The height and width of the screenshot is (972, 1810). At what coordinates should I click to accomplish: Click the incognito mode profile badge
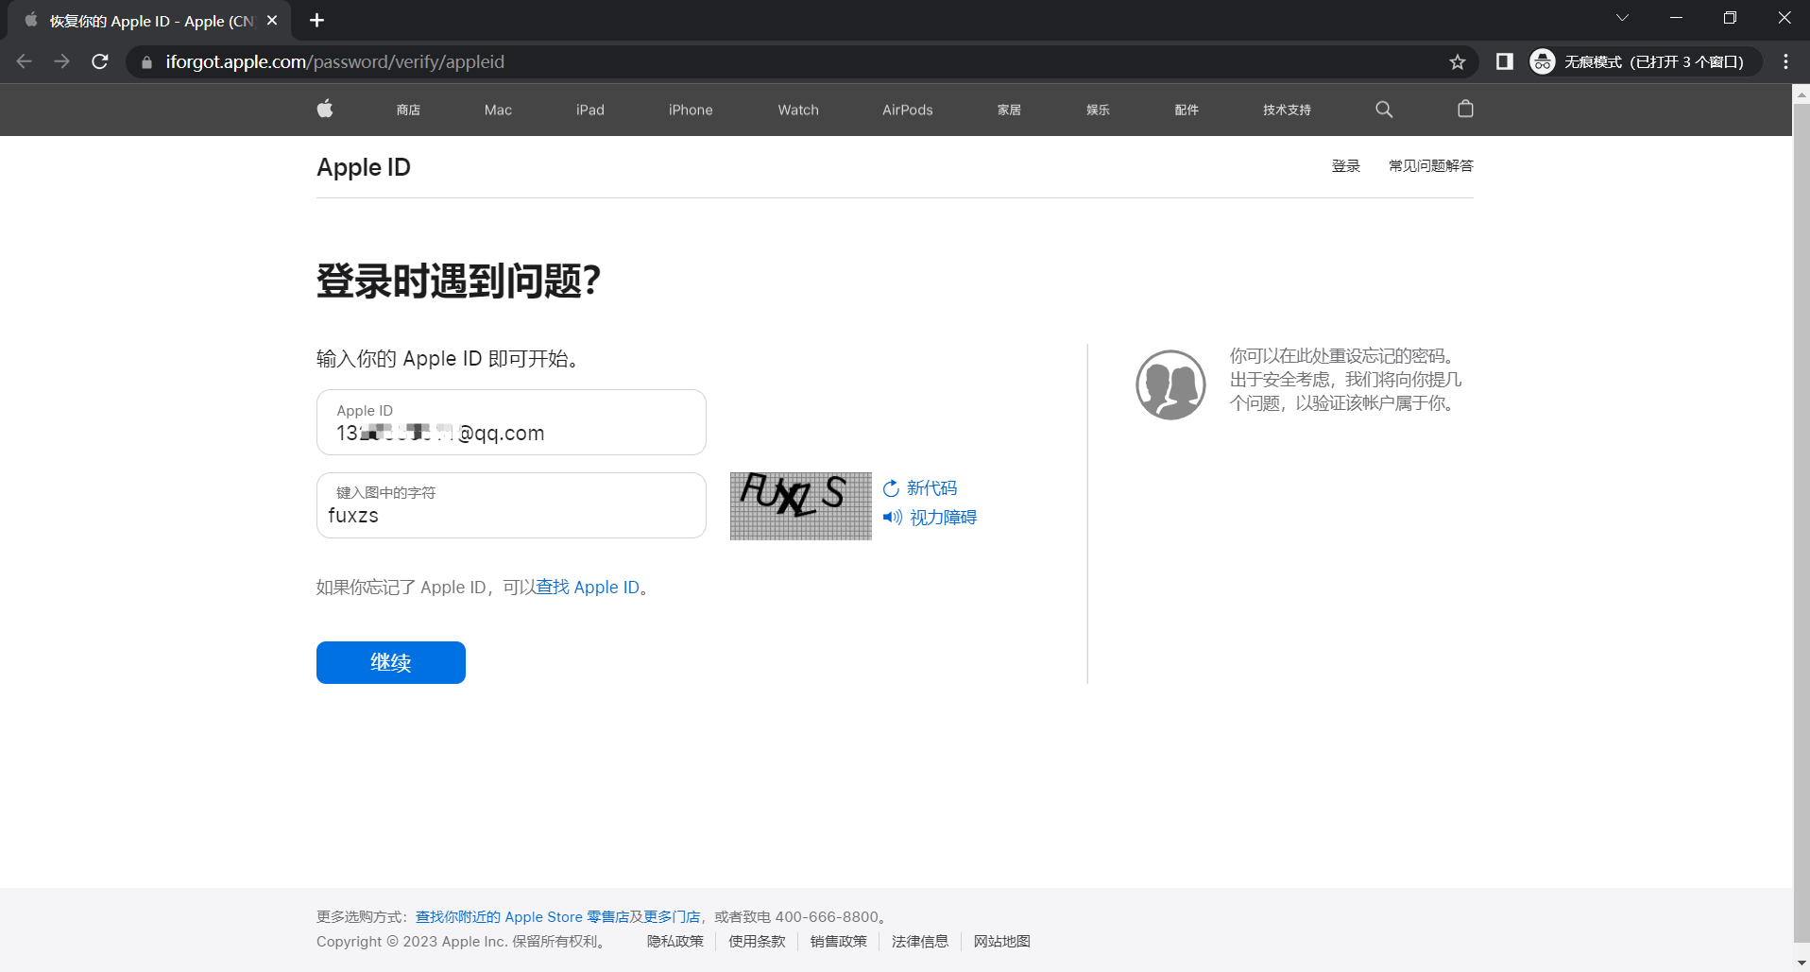pyautogui.click(x=1645, y=61)
